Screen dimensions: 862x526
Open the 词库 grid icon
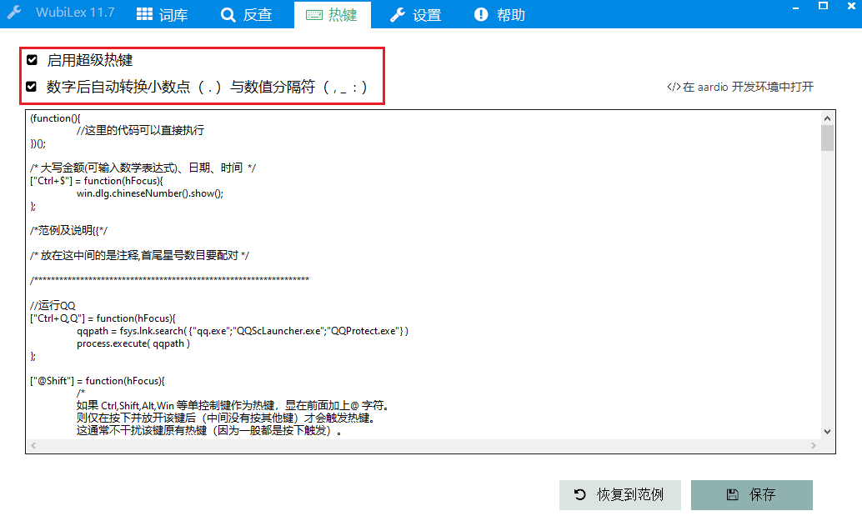(144, 14)
